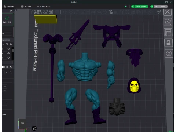
Task: Edit the first filament preset icon
Action: (8, 49)
